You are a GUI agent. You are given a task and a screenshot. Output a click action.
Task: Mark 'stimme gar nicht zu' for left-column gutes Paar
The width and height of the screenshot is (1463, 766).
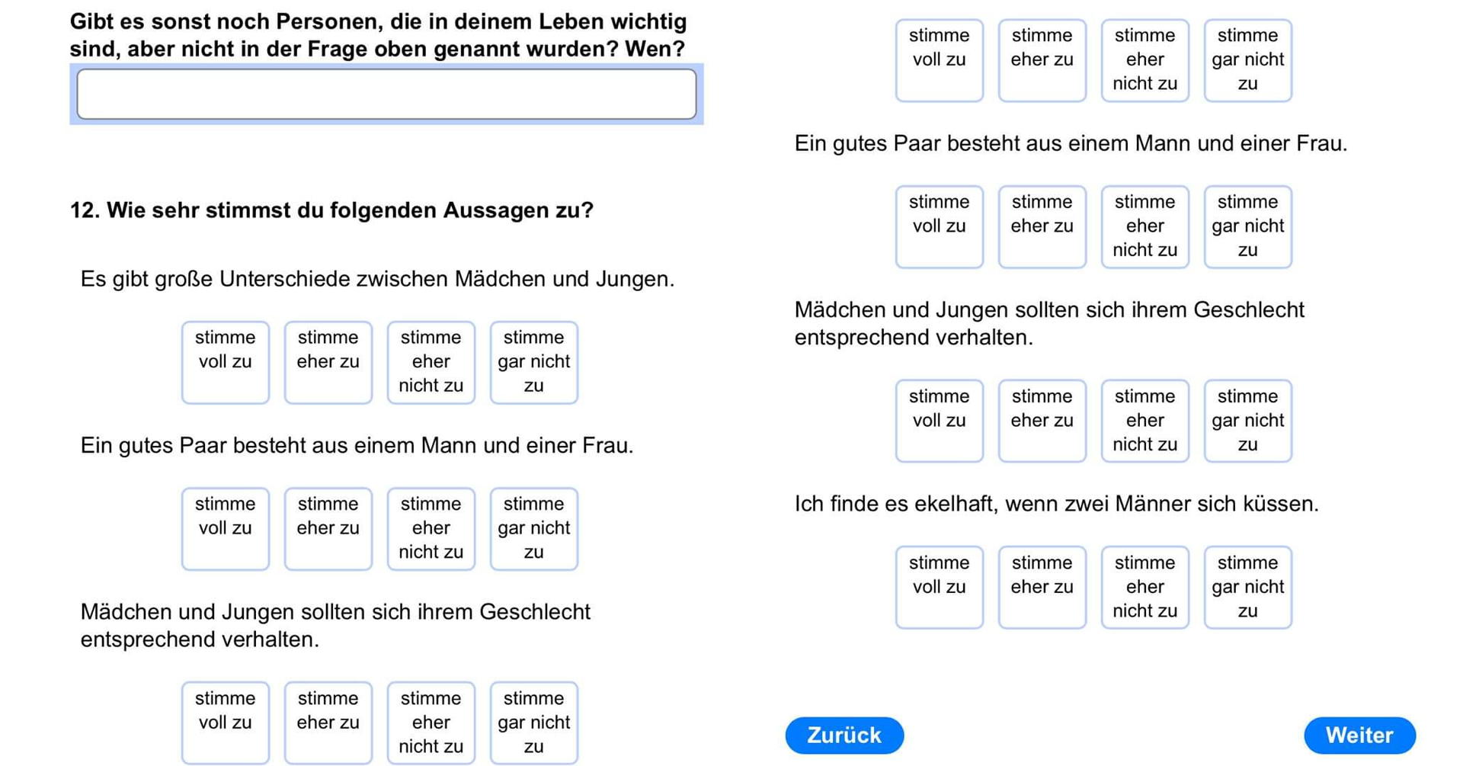[x=534, y=528]
